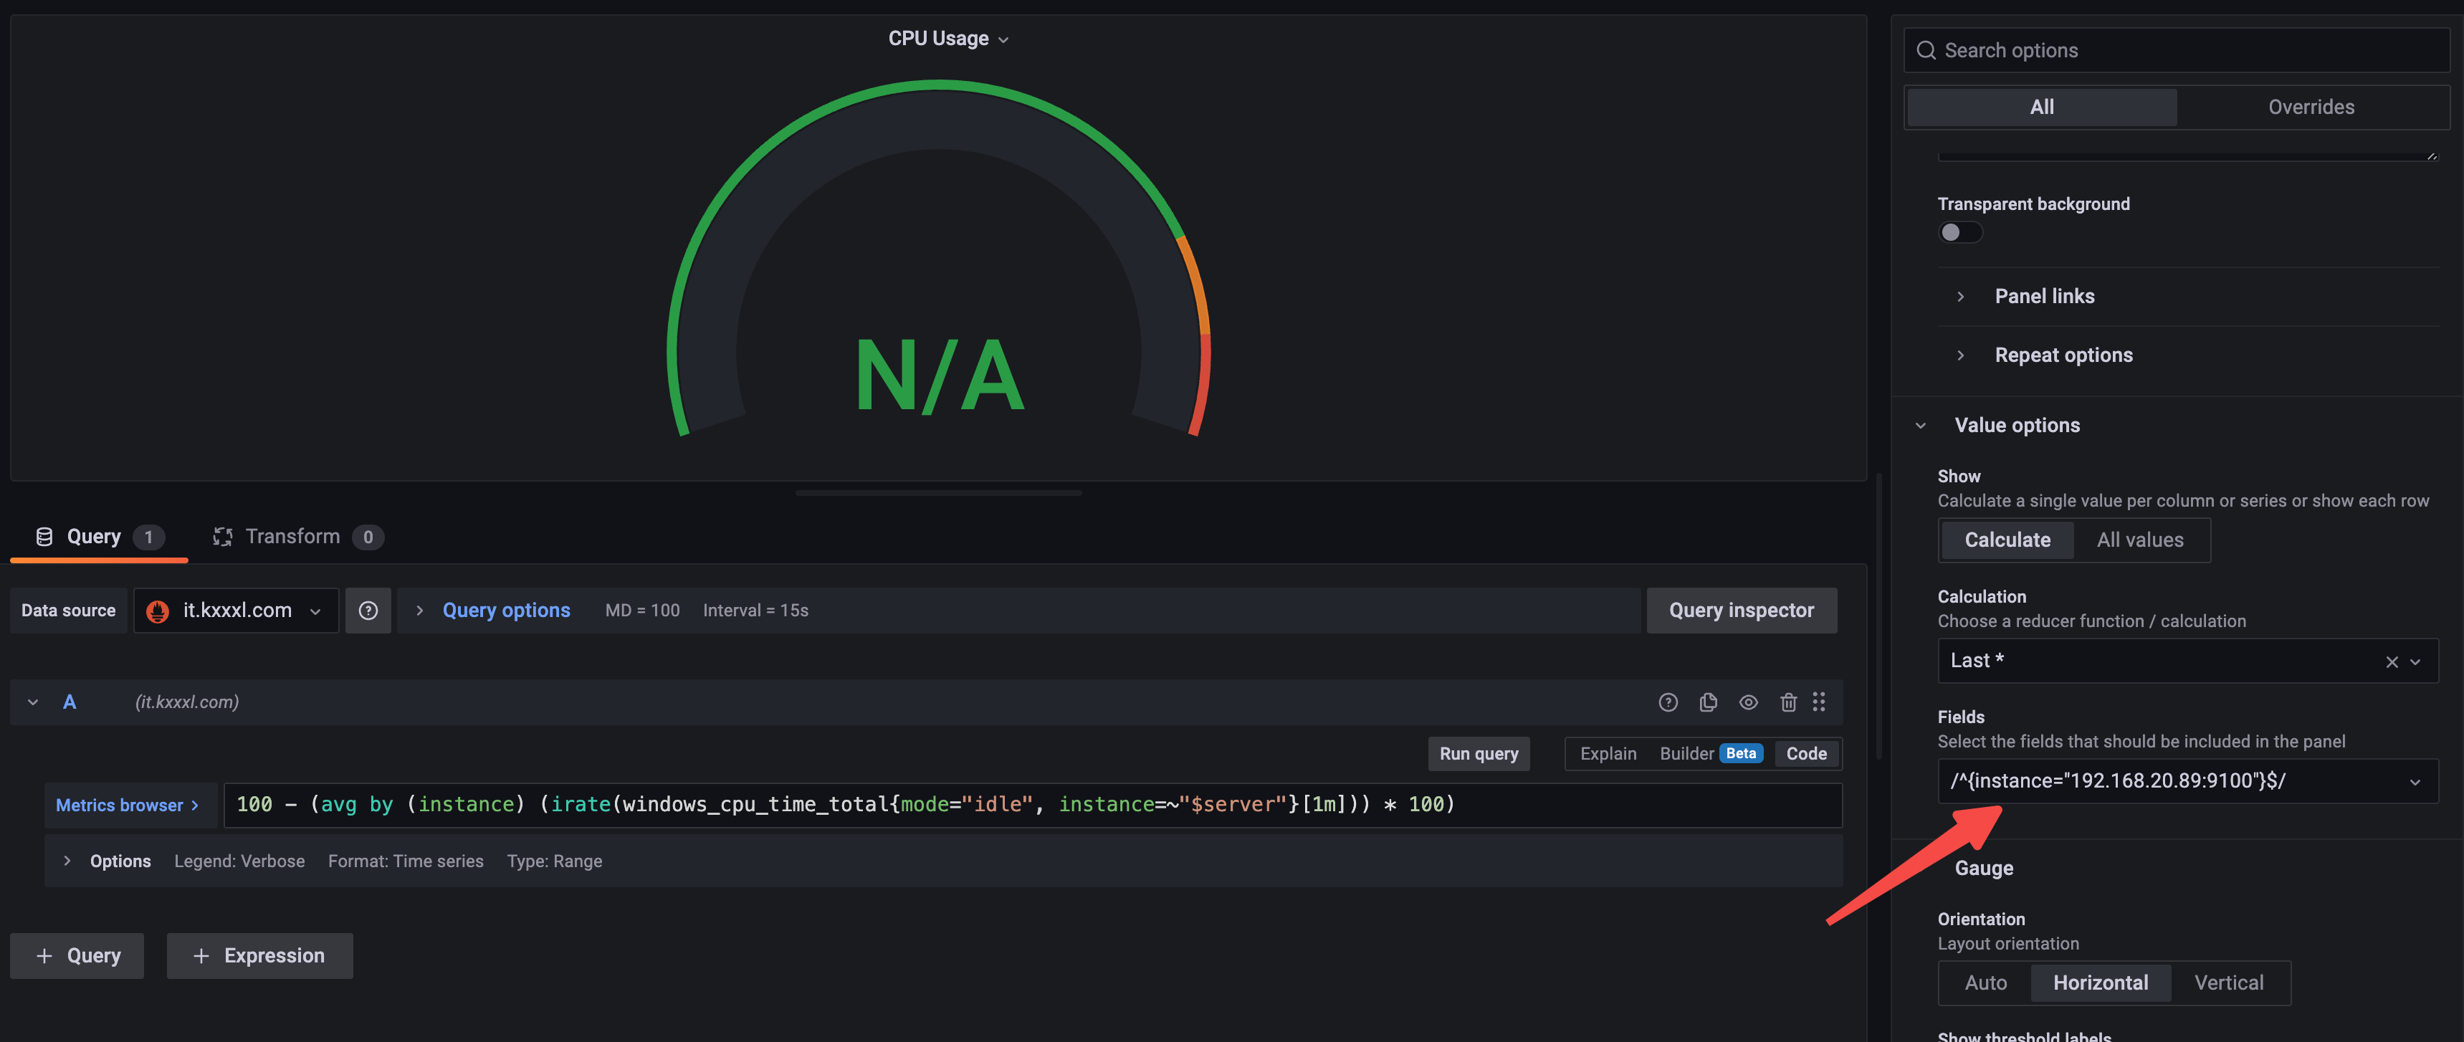Open the Query inspector

point(1741,610)
